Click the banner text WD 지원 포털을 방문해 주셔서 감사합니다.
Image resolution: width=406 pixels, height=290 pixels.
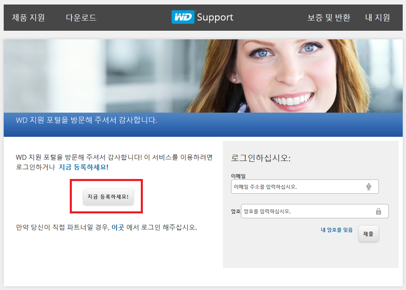[x=87, y=120]
